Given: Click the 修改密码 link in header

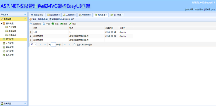Looking at the screenshot, I should (190, 10).
